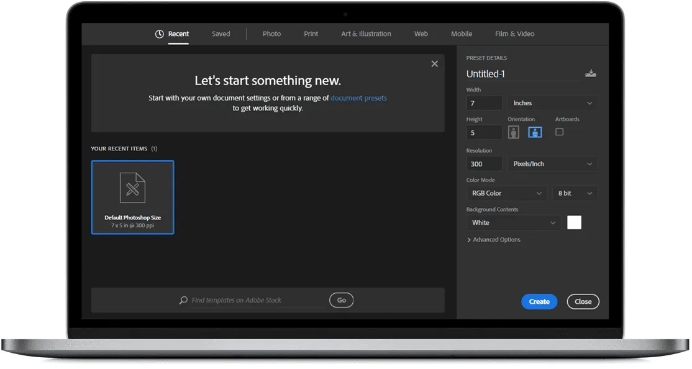Open the 8 bit depth dropdown
The height and width of the screenshot is (369, 692).
(575, 193)
